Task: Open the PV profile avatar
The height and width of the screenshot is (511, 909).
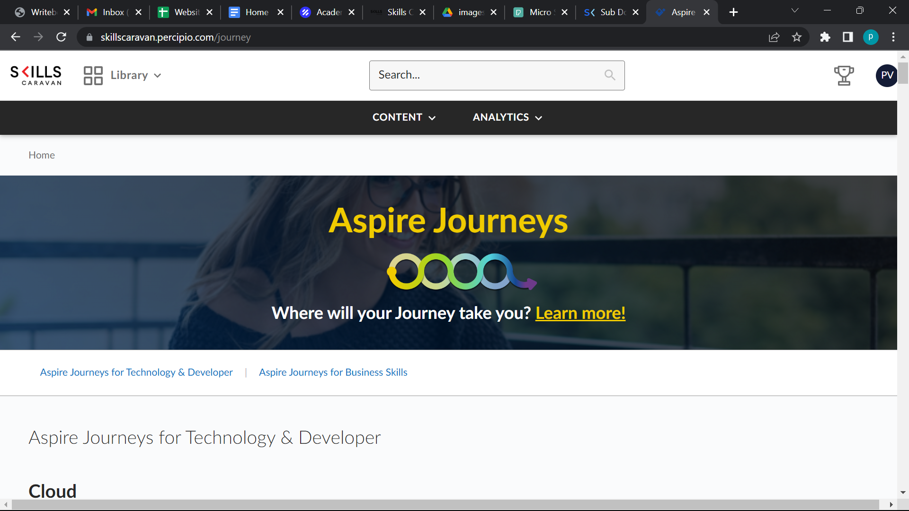Action: [887, 75]
